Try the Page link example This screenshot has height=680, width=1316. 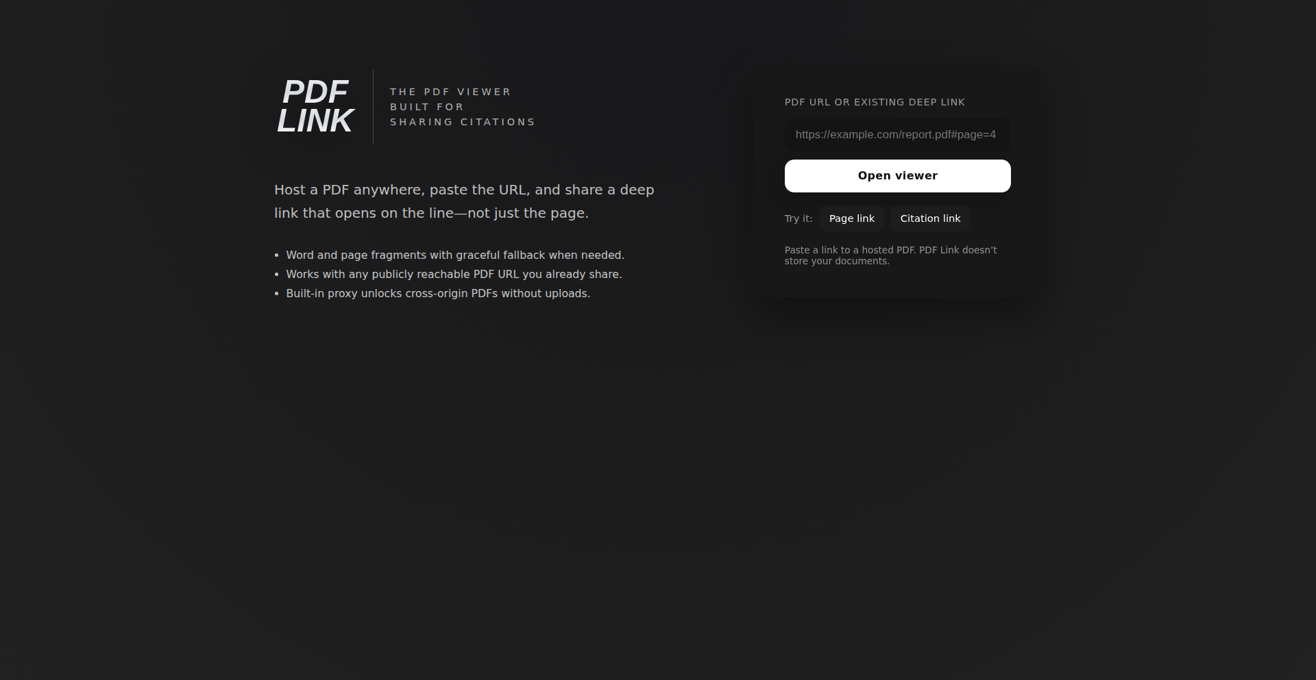point(851,218)
